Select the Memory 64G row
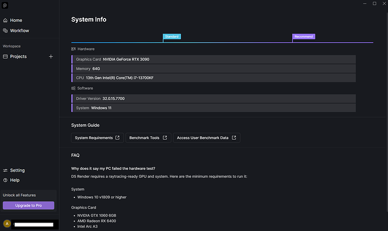This screenshot has height=231, width=388. 214,68
